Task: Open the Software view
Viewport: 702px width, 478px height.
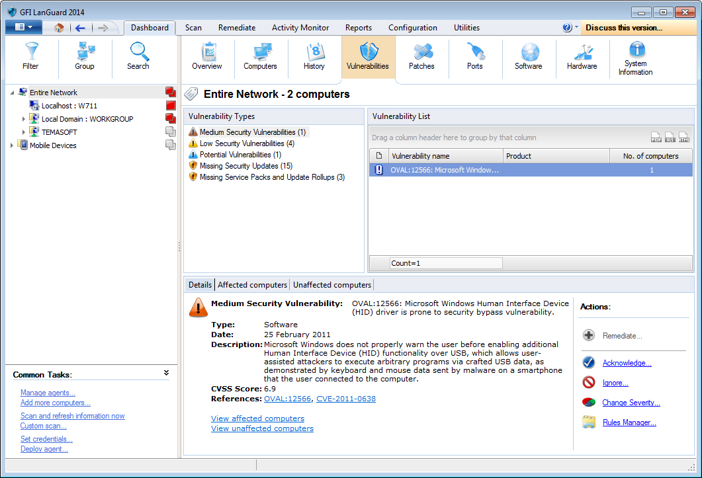Action: [529, 56]
